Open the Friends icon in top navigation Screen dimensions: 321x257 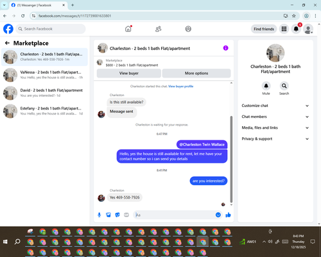pyautogui.click(x=158, y=29)
